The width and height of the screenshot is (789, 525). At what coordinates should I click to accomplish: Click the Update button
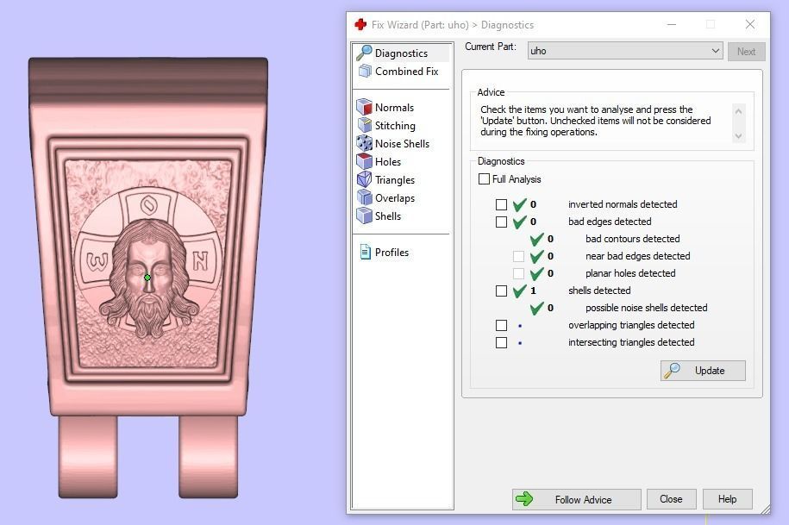click(703, 371)
